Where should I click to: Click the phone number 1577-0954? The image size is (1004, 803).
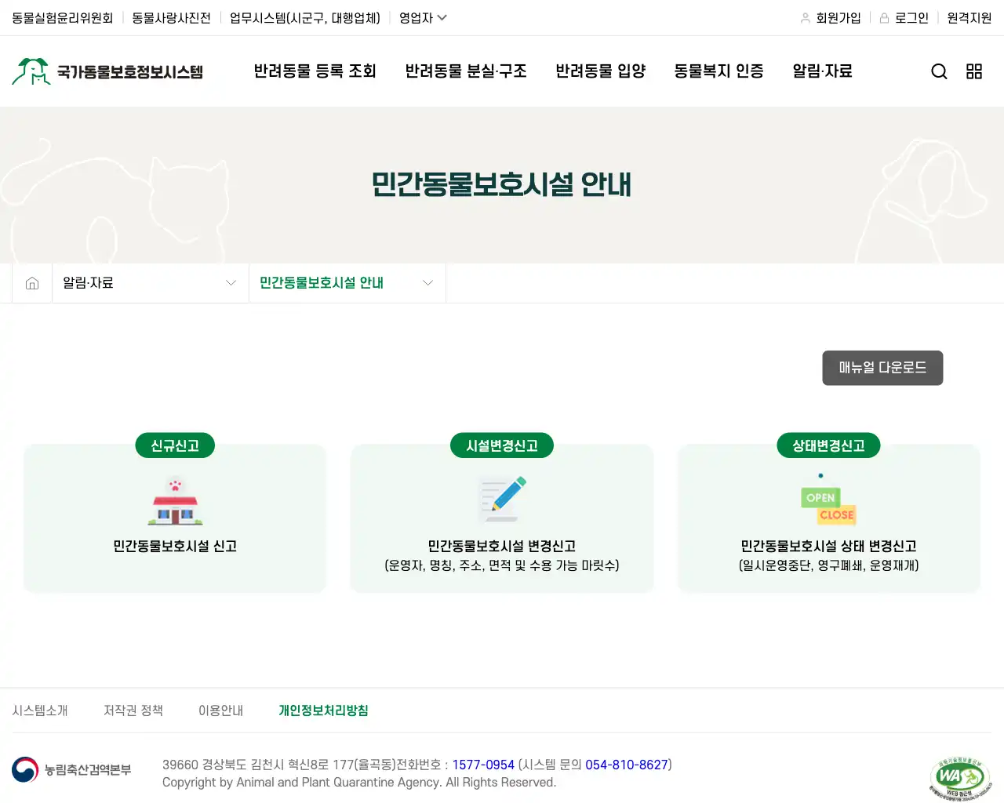click(483, 765)
